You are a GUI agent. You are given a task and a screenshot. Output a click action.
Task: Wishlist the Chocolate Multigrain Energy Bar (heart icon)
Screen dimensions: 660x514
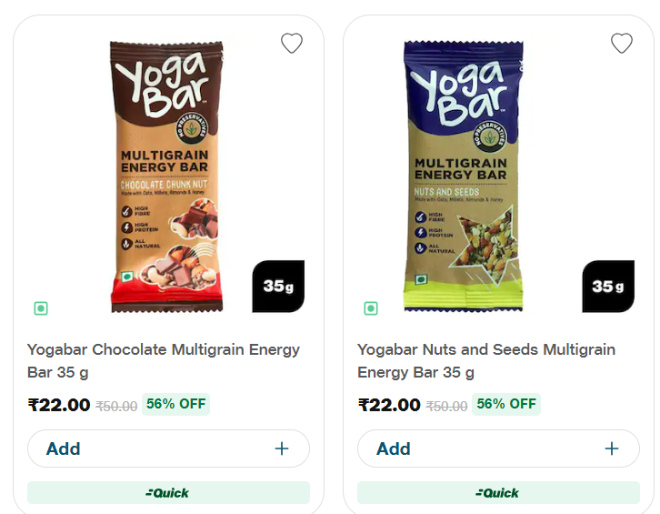click(x=291, y=43)
